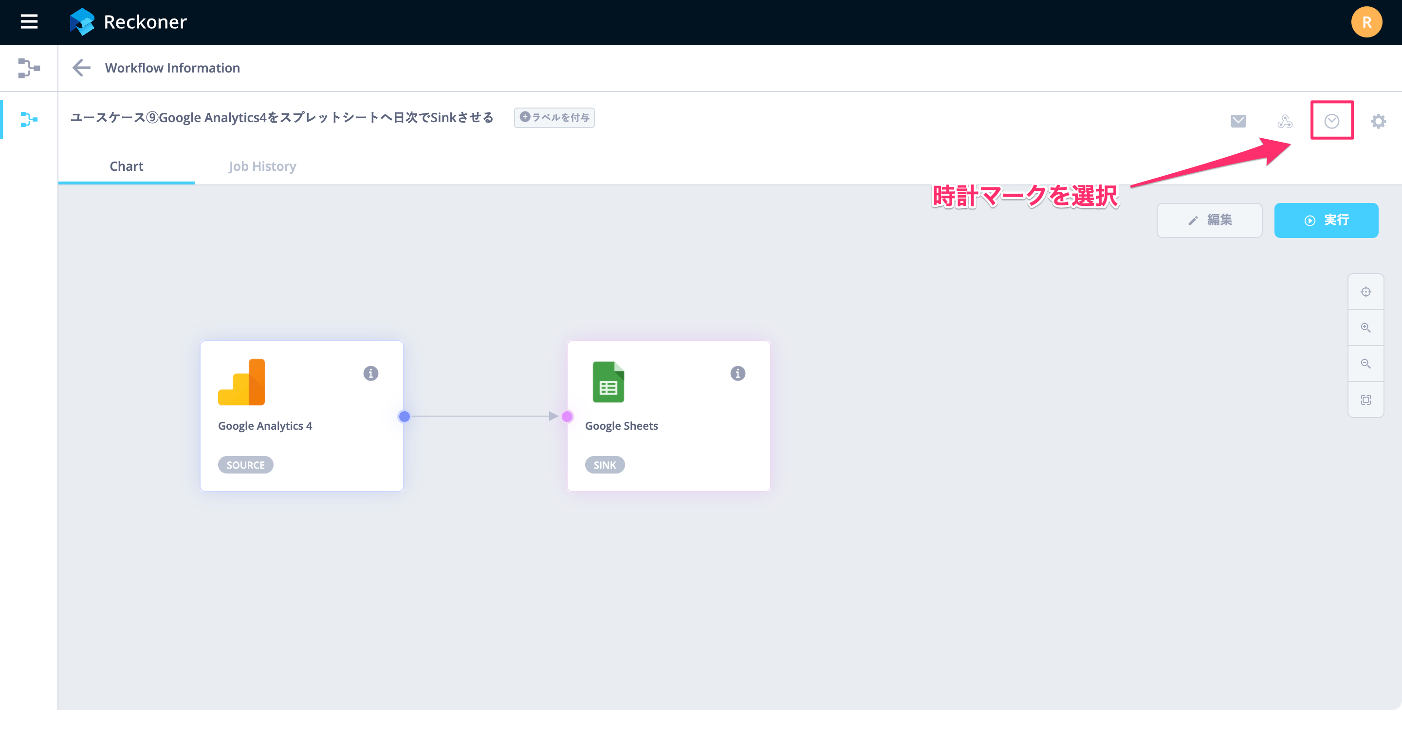Viewport: 1402px width, 730px height.
Task: Click the Google Sheets logo icon
Action: (608, 382)
